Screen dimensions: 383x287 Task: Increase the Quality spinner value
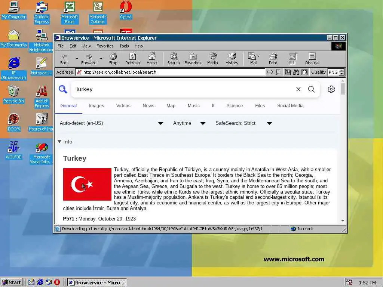point(342,71)
